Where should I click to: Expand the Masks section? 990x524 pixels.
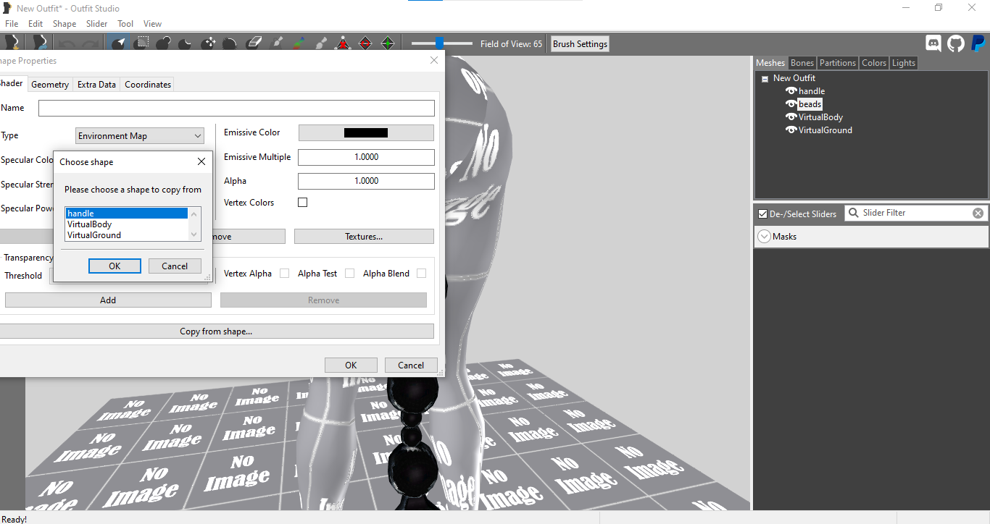[x=764, y=237]
